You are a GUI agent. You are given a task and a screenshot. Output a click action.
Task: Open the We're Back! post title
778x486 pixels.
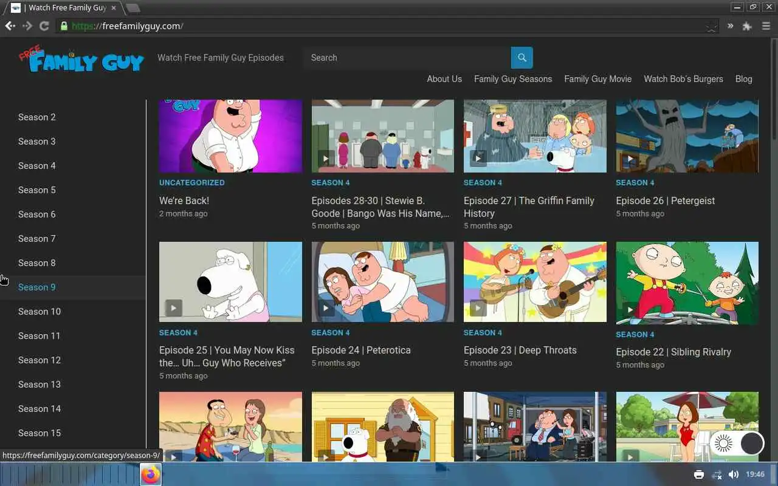coord(184,200)
